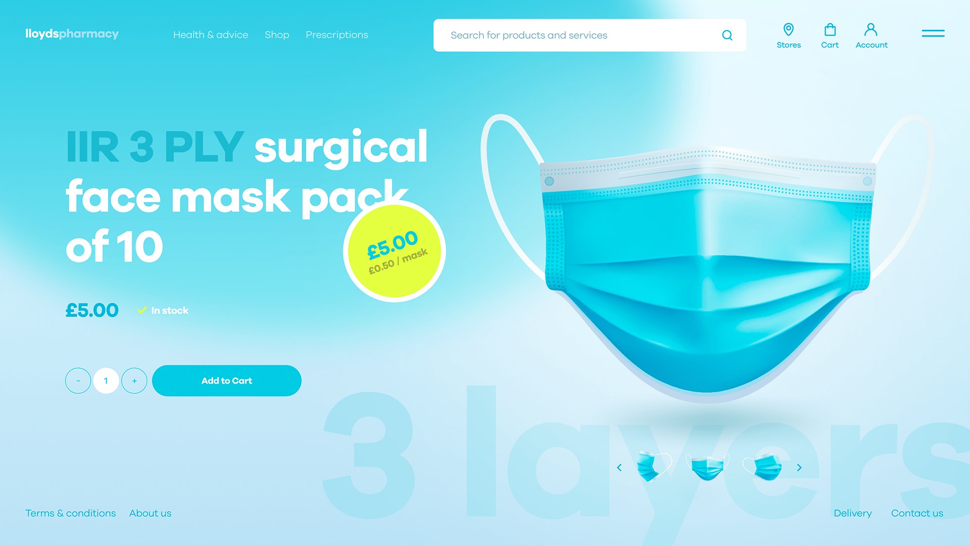
Task: Expand the Health & advice dropdown
Action: pyautogui.click(x=210, y=35)
